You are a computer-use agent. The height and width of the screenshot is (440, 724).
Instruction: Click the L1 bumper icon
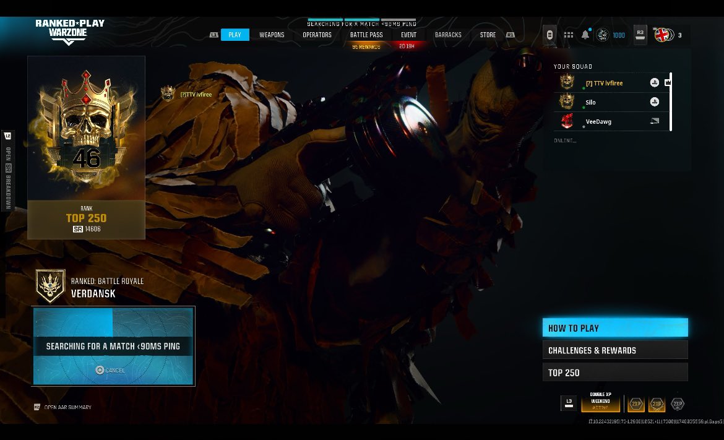pyautogui.click(x=213, y=35)
